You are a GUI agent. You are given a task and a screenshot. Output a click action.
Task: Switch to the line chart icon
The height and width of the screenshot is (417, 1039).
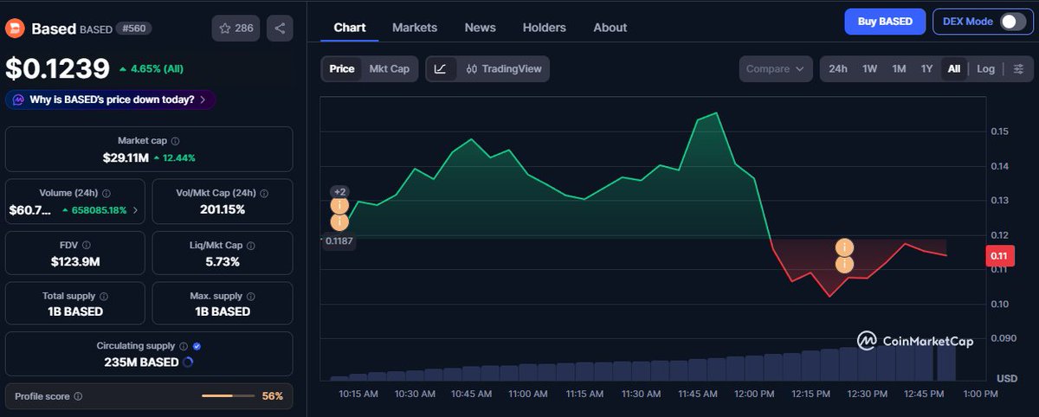(440, 68)
